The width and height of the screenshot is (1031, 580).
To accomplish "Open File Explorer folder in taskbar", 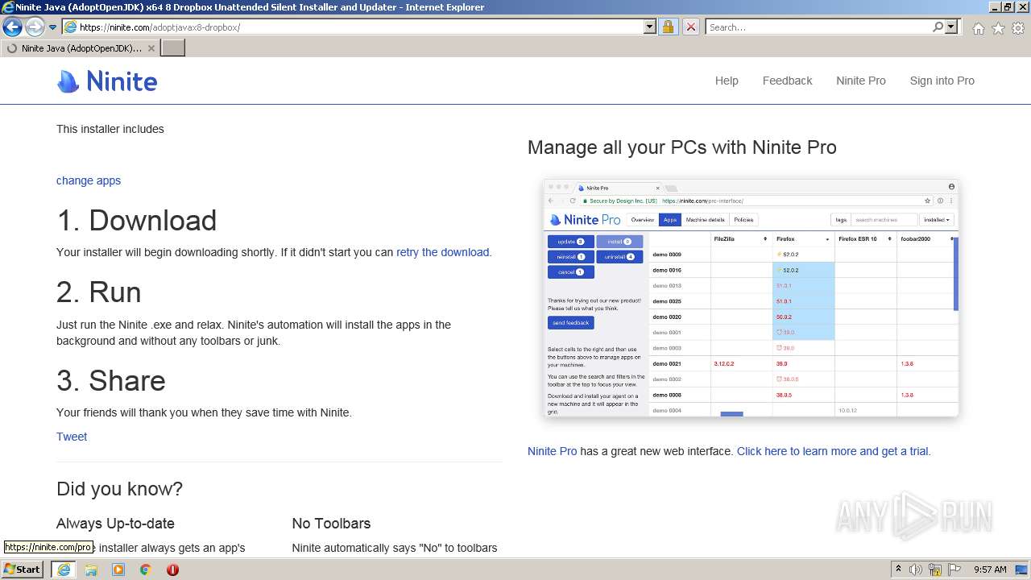I will [91, 570].
